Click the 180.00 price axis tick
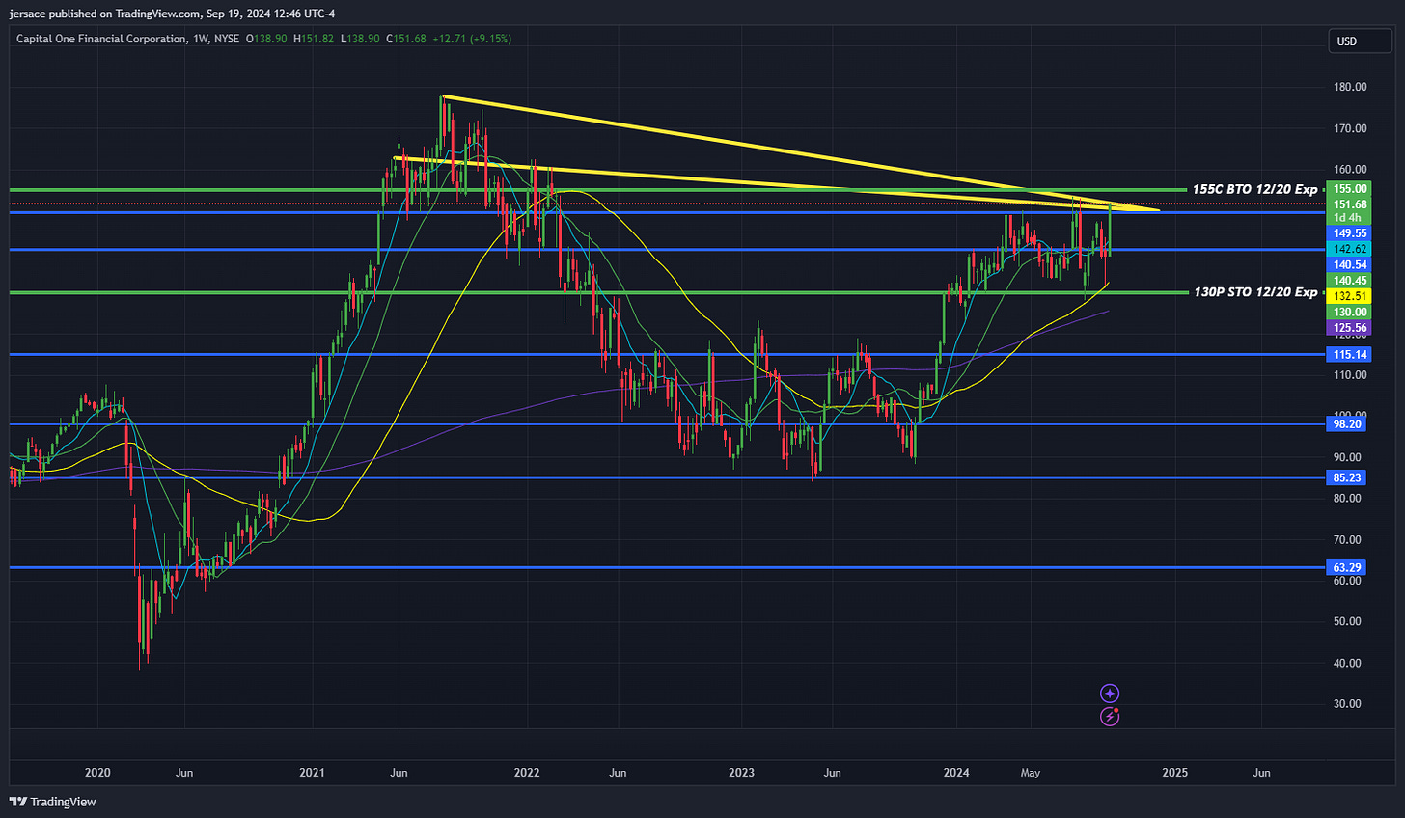The image size is (1405, 818). pyautogui.click(x=1350, y=87)
